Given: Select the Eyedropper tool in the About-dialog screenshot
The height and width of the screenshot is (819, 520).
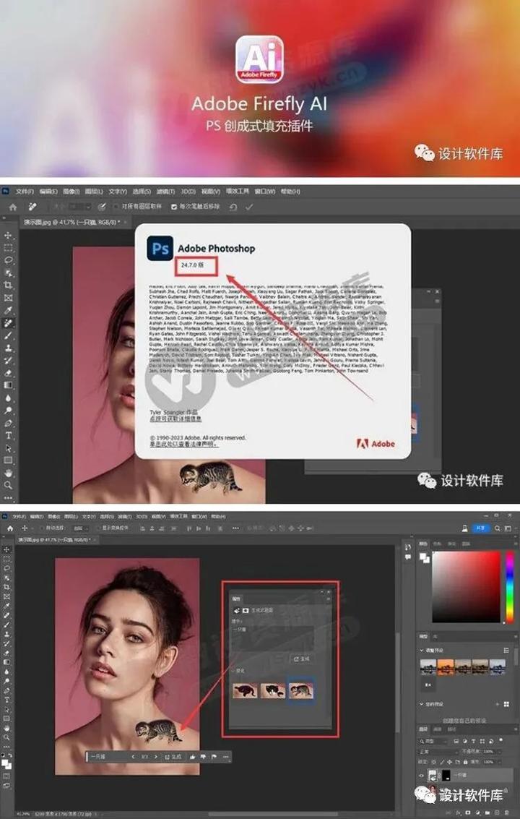Looking at the screenshot, I should (x=9, y=310).
